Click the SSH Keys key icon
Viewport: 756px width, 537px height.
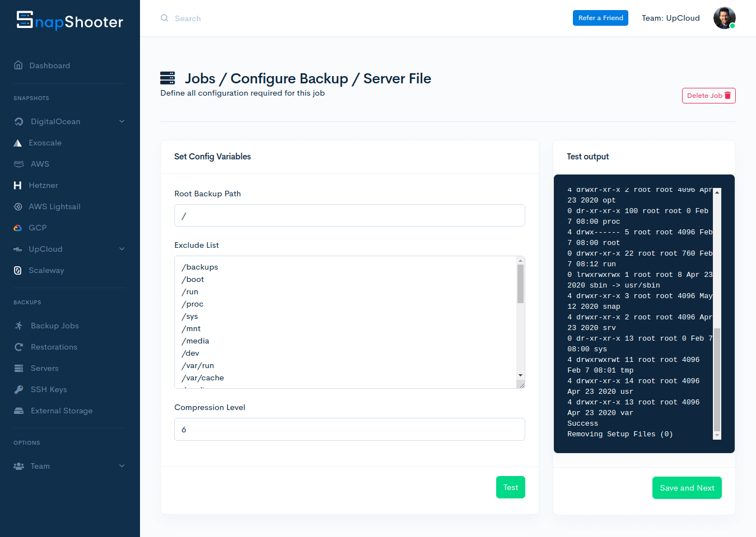click(19, 389)
